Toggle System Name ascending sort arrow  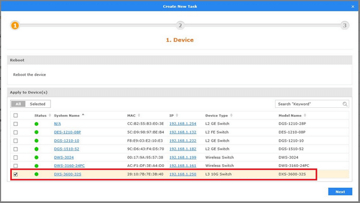click(x=83, y=115)
